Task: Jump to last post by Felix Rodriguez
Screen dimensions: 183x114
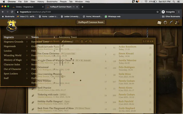Action: point(150,68)
